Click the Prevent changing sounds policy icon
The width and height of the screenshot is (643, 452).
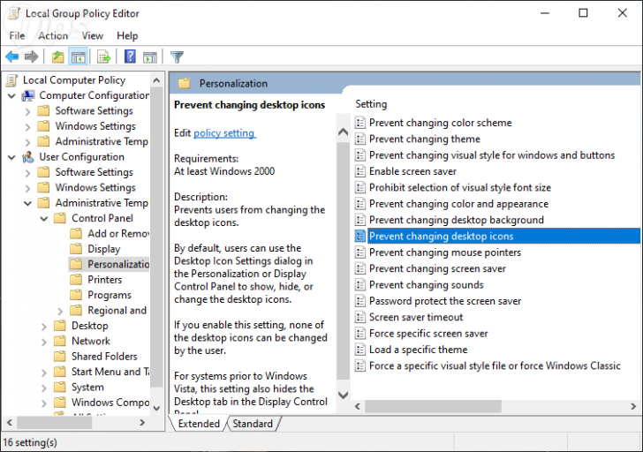pos(360,285)
